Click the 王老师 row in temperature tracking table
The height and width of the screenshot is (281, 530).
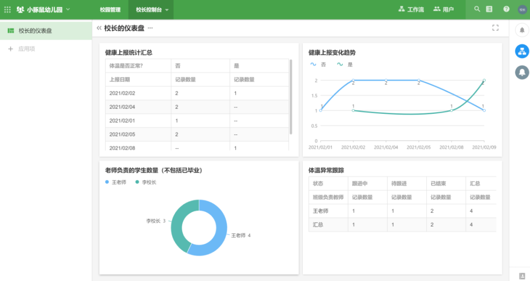(x=402, y=211)
